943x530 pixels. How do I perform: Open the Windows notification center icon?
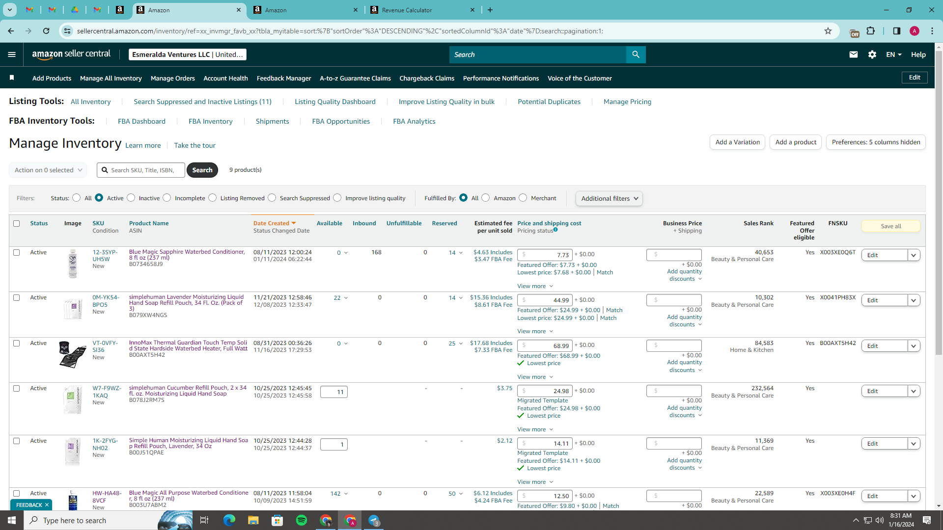coord(927,520)
